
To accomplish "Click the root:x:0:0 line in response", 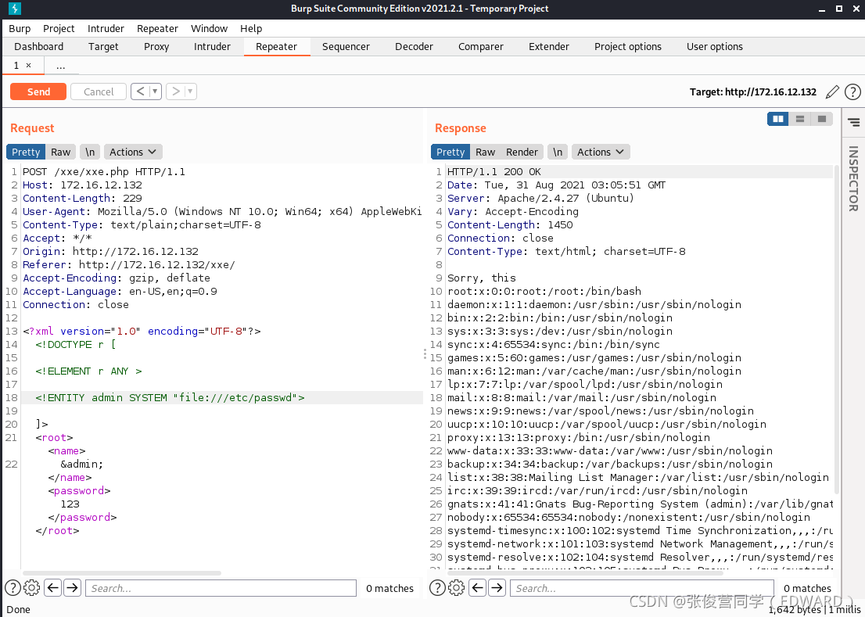I will pos(544,291).
